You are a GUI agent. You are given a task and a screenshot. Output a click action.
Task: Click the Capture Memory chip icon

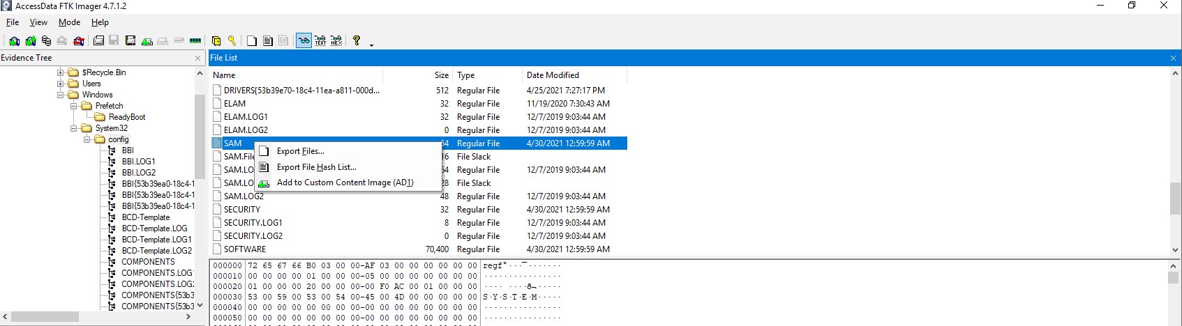pos(195,41)
